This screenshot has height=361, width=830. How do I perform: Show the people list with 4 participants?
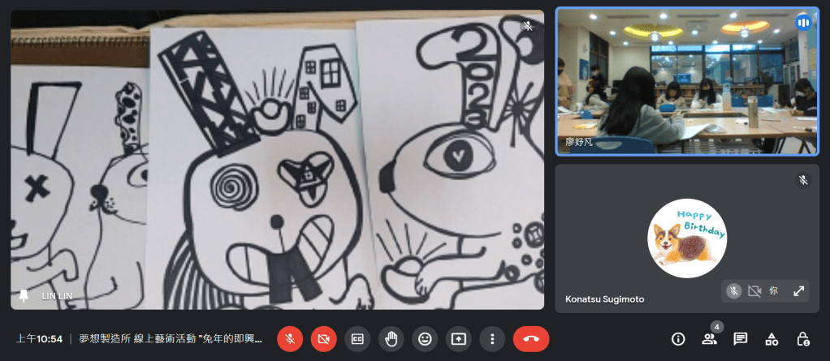[709, 338]
